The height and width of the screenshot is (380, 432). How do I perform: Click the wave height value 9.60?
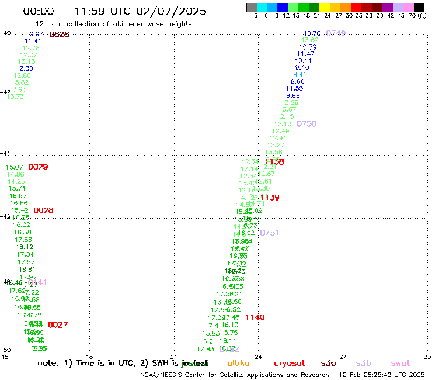(x=298, y=81)
